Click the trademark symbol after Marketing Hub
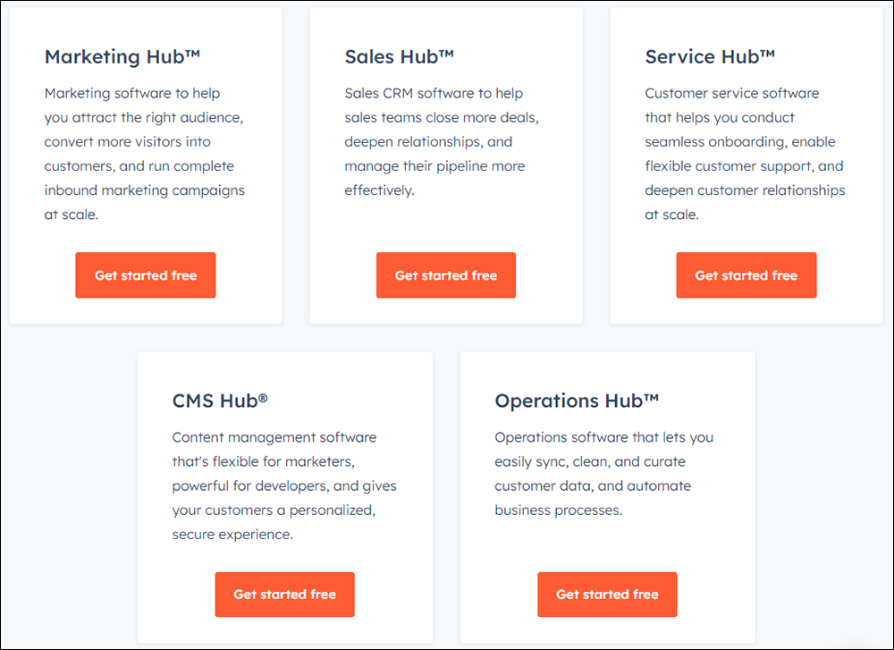 [x=193, y=53]
